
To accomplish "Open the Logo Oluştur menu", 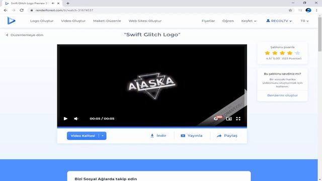I will (x=42, y=21).
